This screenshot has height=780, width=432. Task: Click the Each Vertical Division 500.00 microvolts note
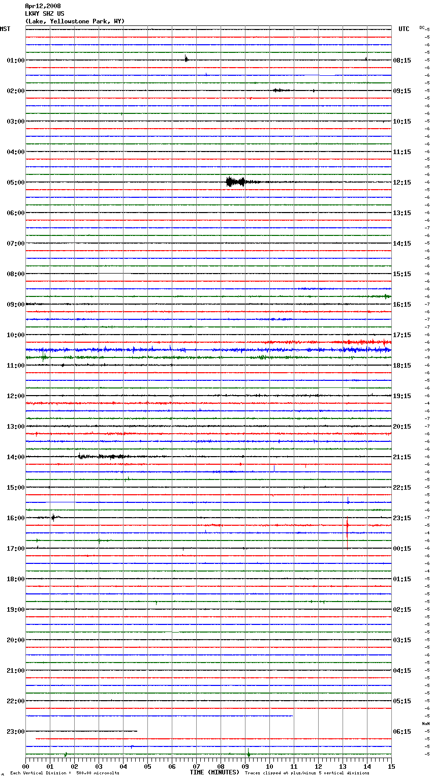pyautogui.click(x=65, y=773)
